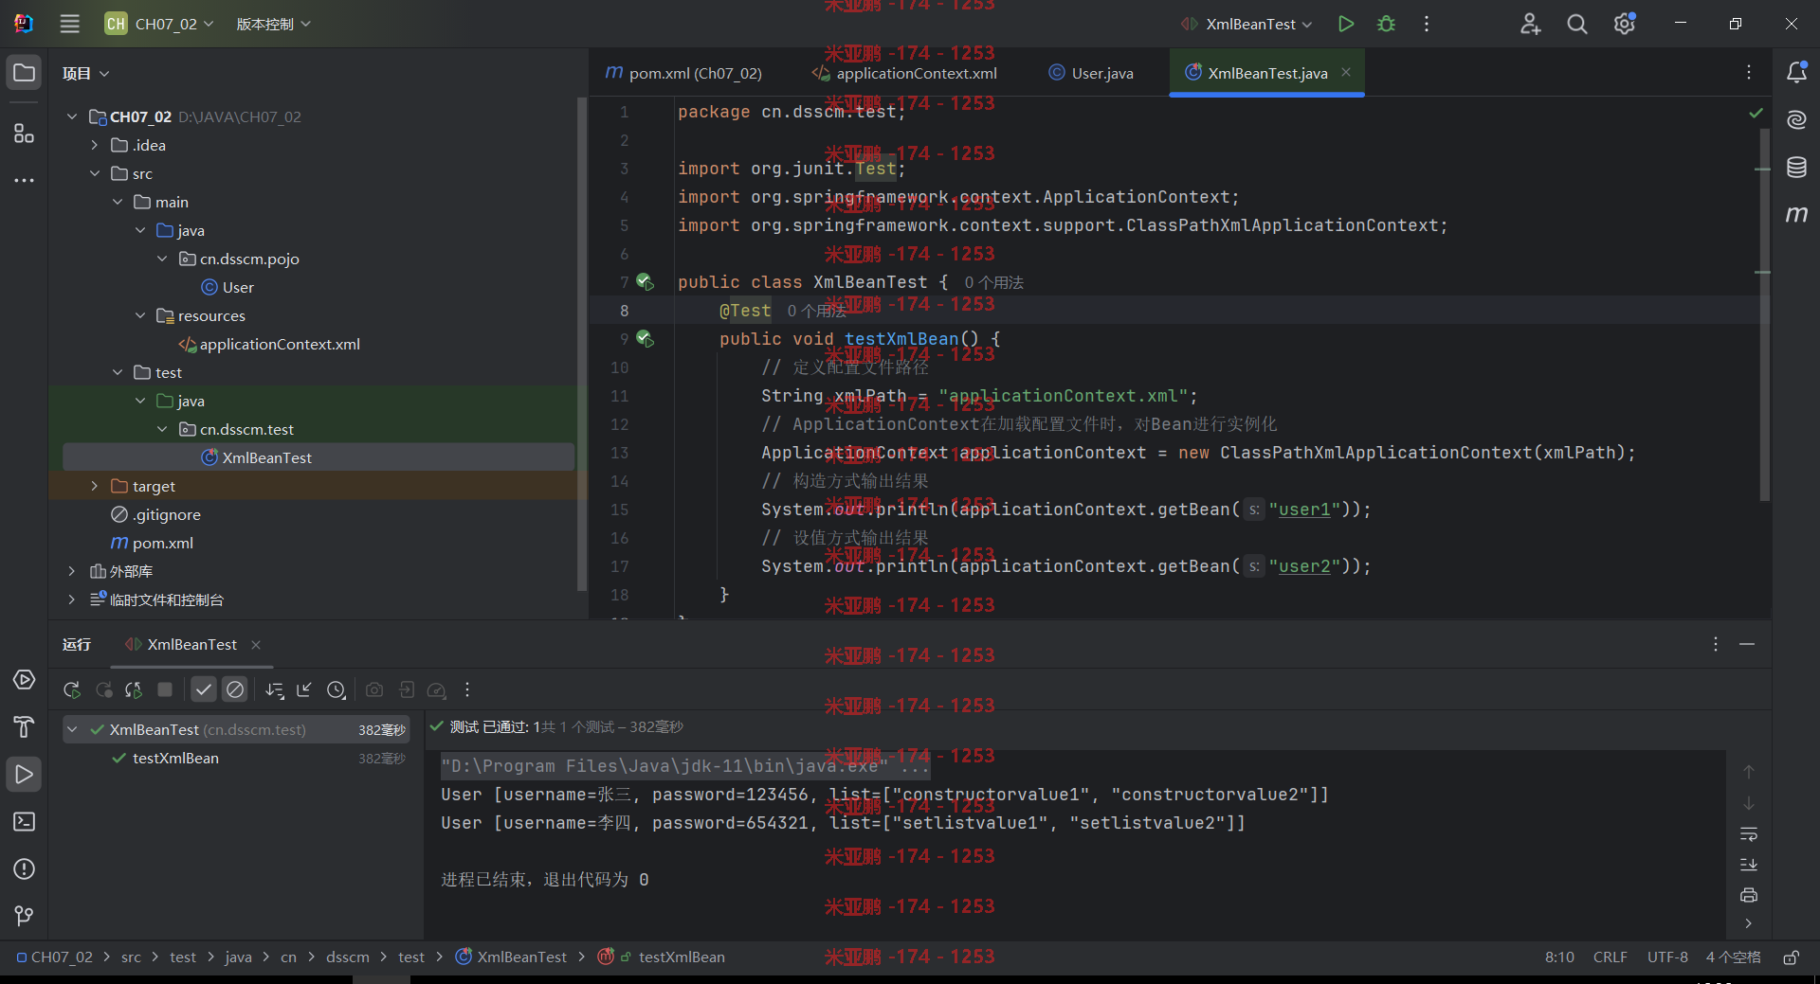Click CRLF line separator in status bar
1820x984 pixels.
tap(1610, 957)
